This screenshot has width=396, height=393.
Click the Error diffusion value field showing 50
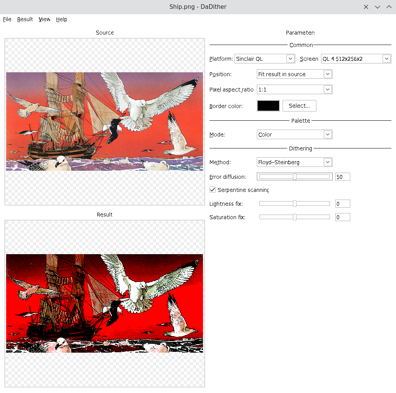point(343,177)
